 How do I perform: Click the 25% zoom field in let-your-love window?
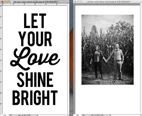tap(5, 115)
